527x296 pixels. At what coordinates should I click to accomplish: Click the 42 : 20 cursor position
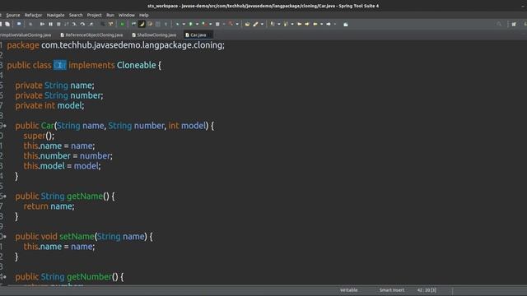[x=427, y=290]
